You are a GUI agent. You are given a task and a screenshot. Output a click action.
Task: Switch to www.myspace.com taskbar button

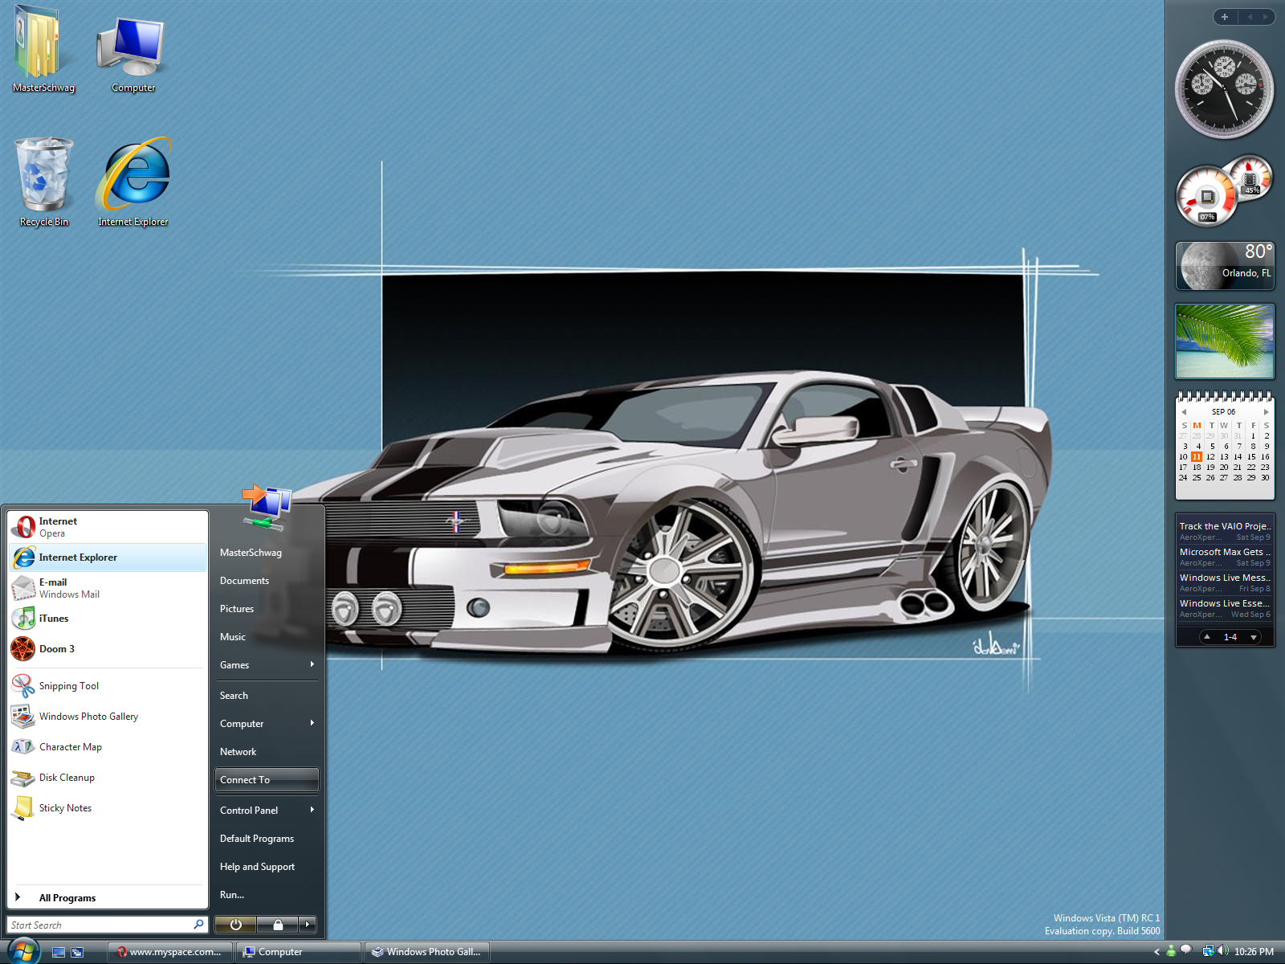point(170,952)
